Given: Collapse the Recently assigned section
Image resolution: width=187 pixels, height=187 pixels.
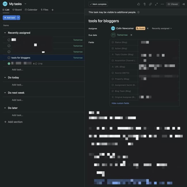Looking at the screenshot, I should (x=5, y=33).
